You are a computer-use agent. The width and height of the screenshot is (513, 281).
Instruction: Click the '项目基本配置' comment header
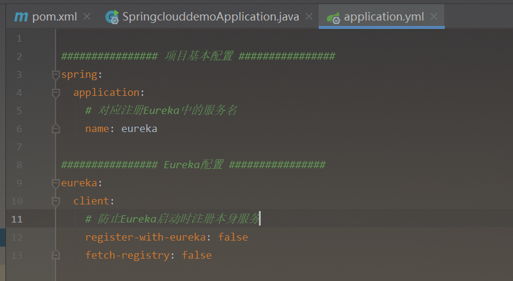[x=199, y=56]
